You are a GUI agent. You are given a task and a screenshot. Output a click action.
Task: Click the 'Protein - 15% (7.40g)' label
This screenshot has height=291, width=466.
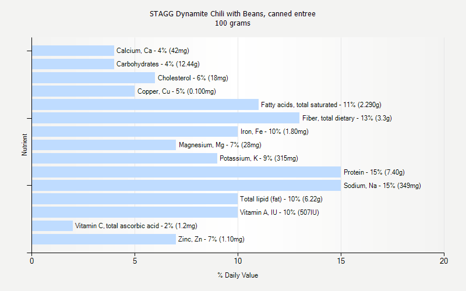click(374, 172)
